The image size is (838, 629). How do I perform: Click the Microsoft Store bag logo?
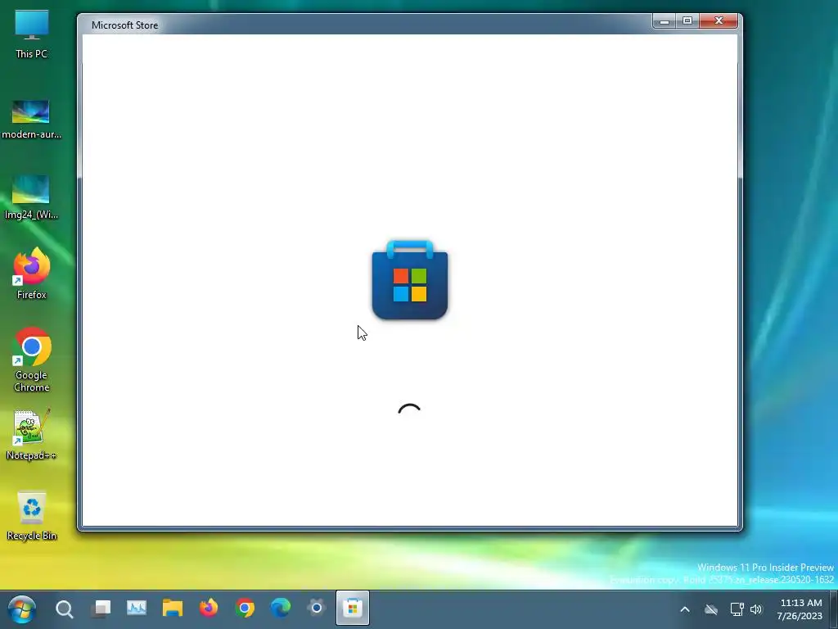(x=410, y=280)
